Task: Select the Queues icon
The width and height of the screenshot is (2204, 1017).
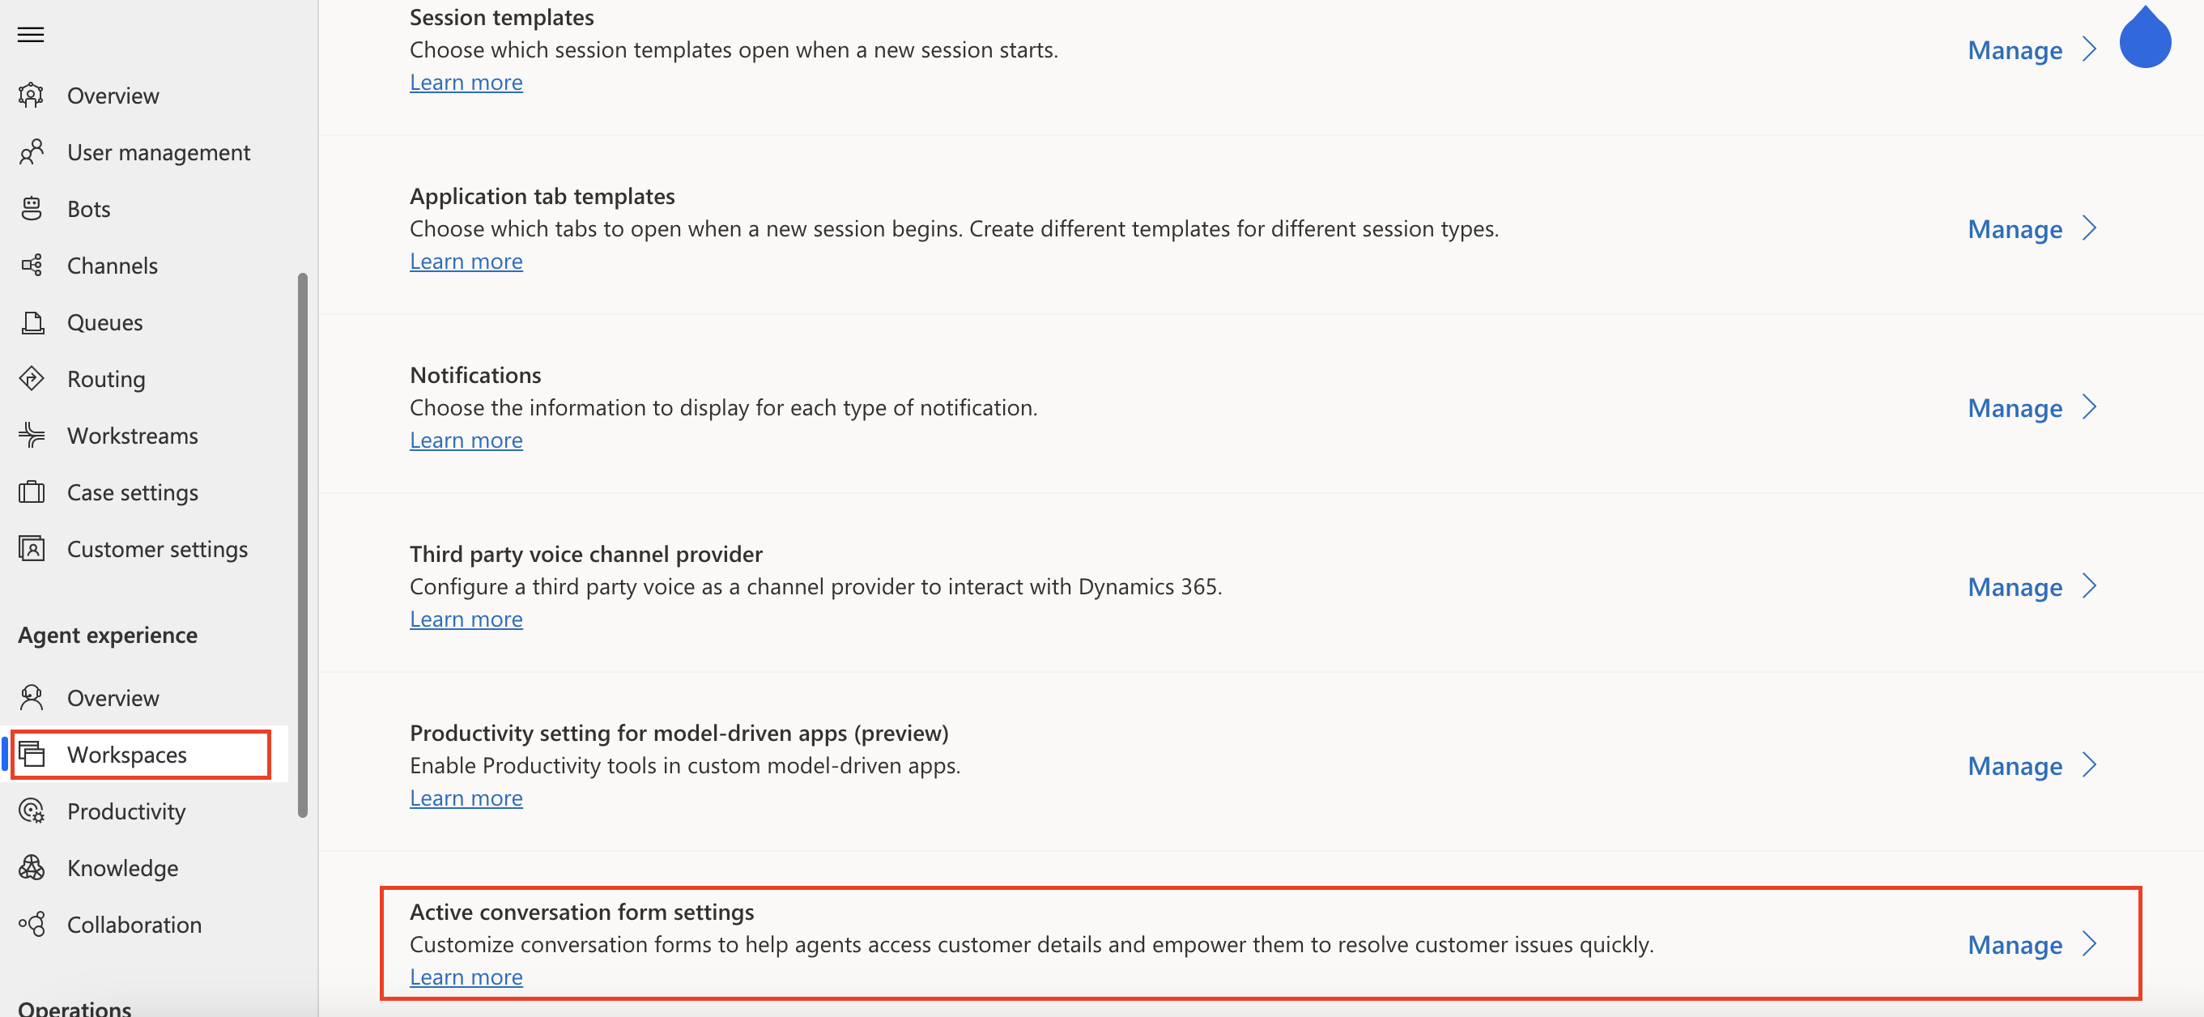Action: coord(32,322)
